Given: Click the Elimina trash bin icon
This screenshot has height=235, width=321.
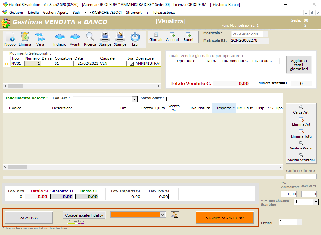Looking at the screenshot, I should (x=25, y=37).
